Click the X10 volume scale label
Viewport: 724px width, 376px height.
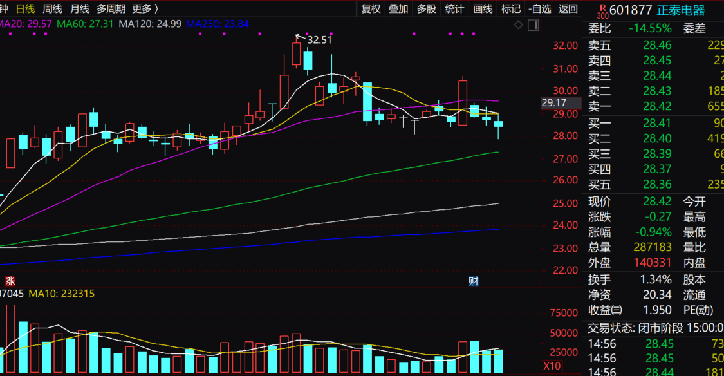[x=552, y=366]
